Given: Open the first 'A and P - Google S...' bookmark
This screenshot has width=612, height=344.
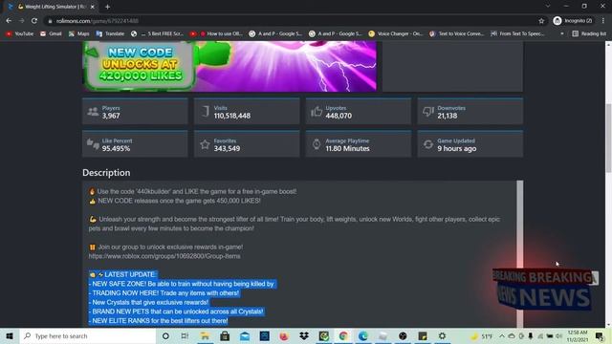Looking at the screenshot, I should coord(275,34).
